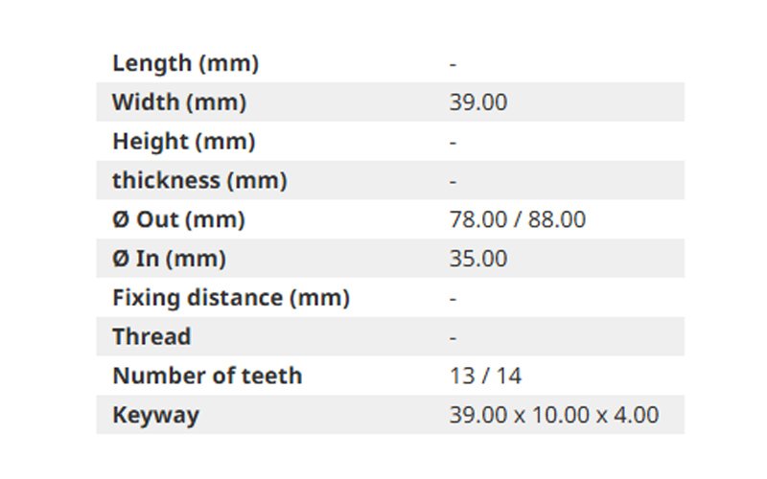Click the Keyway row label
The width and height of the screenshot is (767, 479).
pos(156,416)
